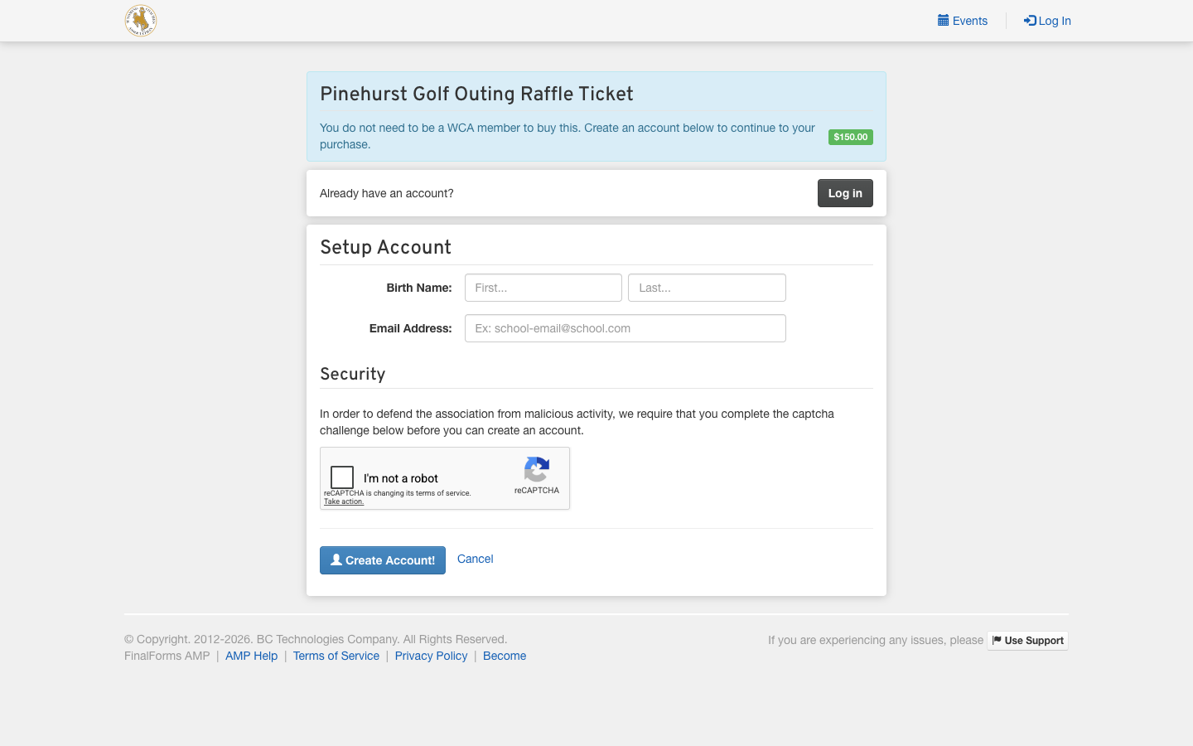Click Create Account! button
The image size is (1193, 746).
383,560
